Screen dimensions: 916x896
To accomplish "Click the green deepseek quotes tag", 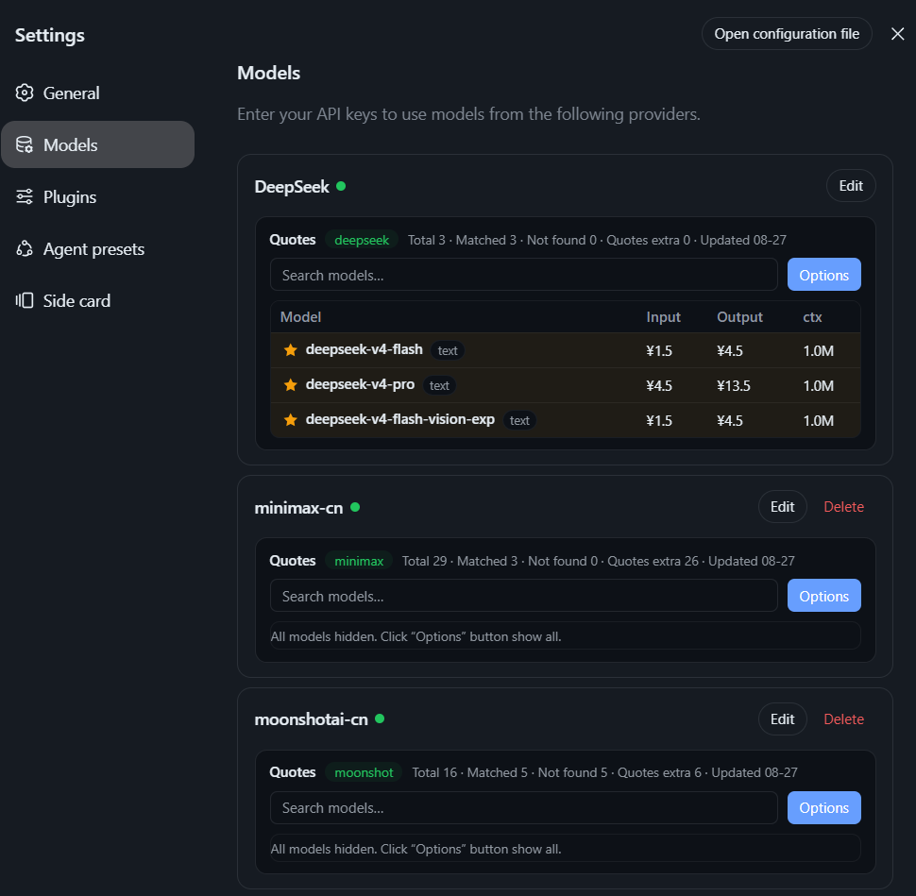I will click(x=362, y=240).
